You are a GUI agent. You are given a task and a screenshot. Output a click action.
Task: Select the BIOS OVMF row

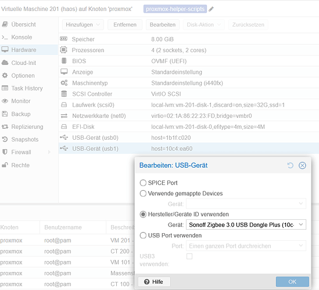189,61
